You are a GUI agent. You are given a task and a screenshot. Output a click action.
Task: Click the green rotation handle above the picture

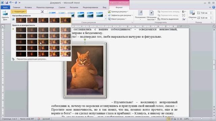tap(85, 40)
